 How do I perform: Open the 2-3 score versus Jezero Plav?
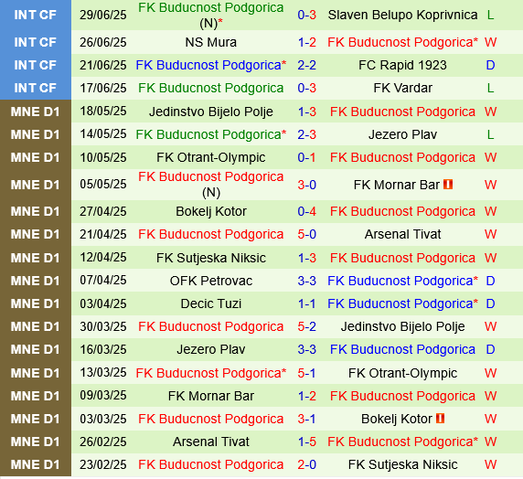click(x=307, y=134)
